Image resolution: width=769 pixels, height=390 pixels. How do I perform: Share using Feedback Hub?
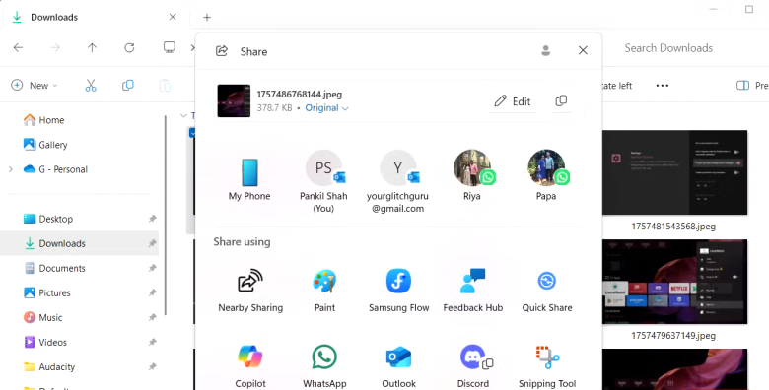[x=473, y=291]
